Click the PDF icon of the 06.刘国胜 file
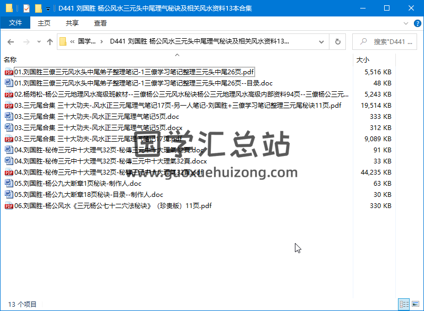 pos(9,206)
